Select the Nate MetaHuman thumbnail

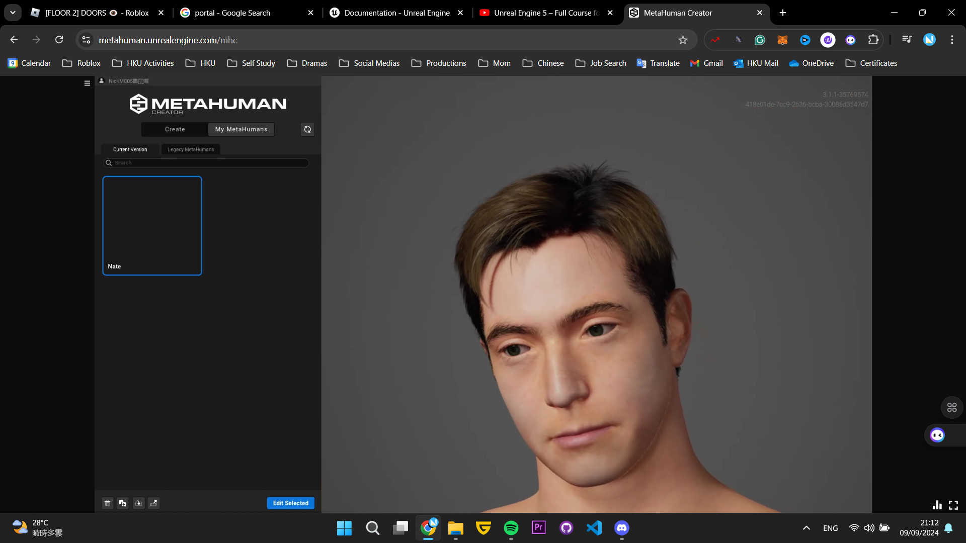coord(152,225)
